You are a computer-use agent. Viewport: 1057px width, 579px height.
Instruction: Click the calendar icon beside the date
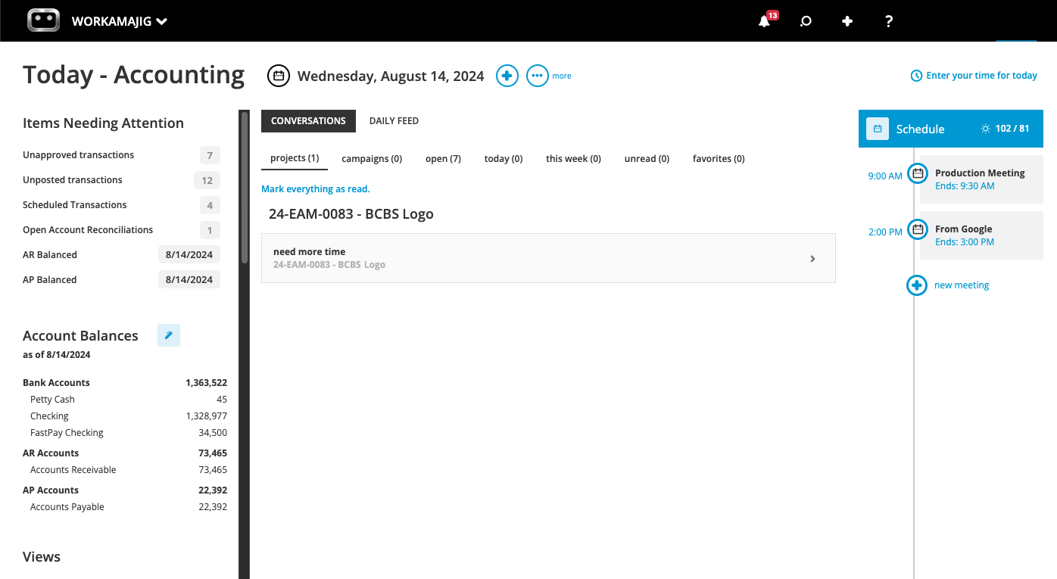coord(278,76)
